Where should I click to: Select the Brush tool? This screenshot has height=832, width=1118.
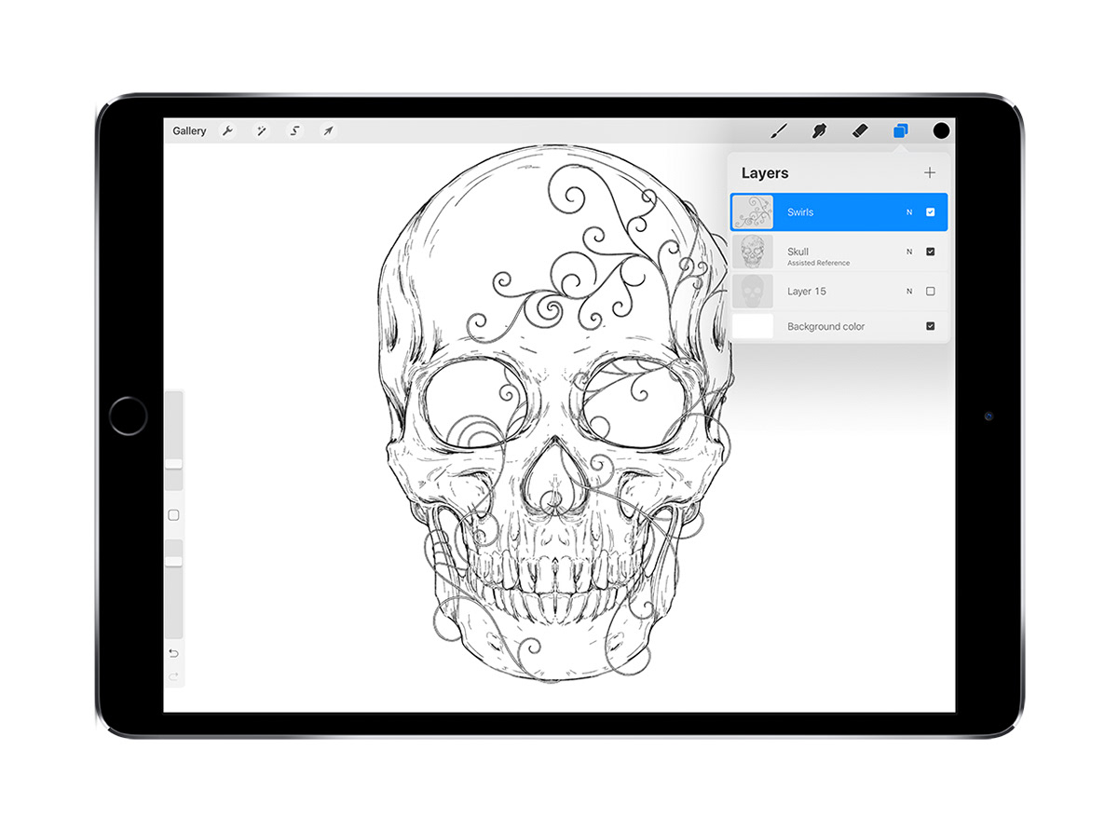point(780,131)
